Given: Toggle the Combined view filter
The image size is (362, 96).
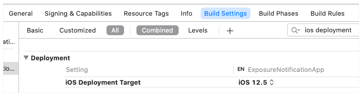Looking at the screenshot, I should [x=157, y=30].
